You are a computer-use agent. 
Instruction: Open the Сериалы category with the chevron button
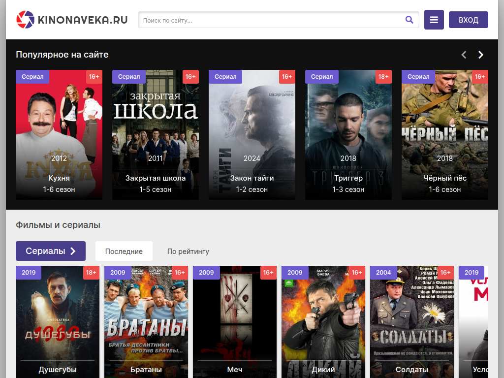(x=50, y=251)
